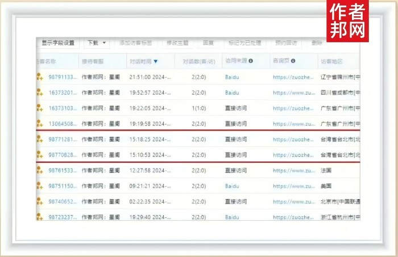Open the 下载 dropdown menu
This screenshot has width=398, height=257.
coord(97,43)
